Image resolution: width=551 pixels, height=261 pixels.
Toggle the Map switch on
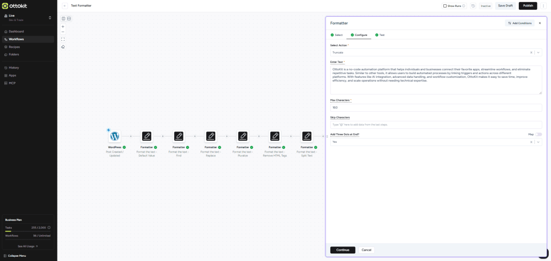538,134
